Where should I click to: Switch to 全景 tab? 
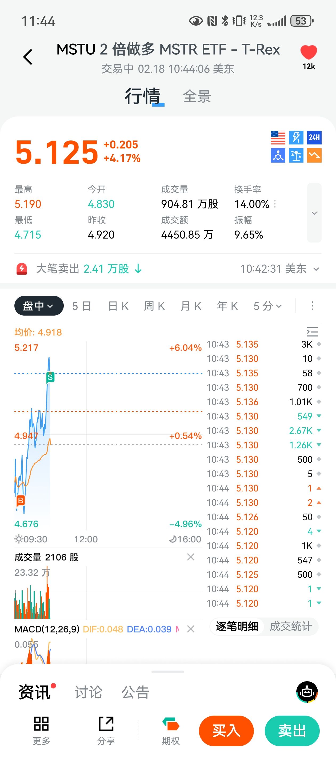[x=197, y=96]
